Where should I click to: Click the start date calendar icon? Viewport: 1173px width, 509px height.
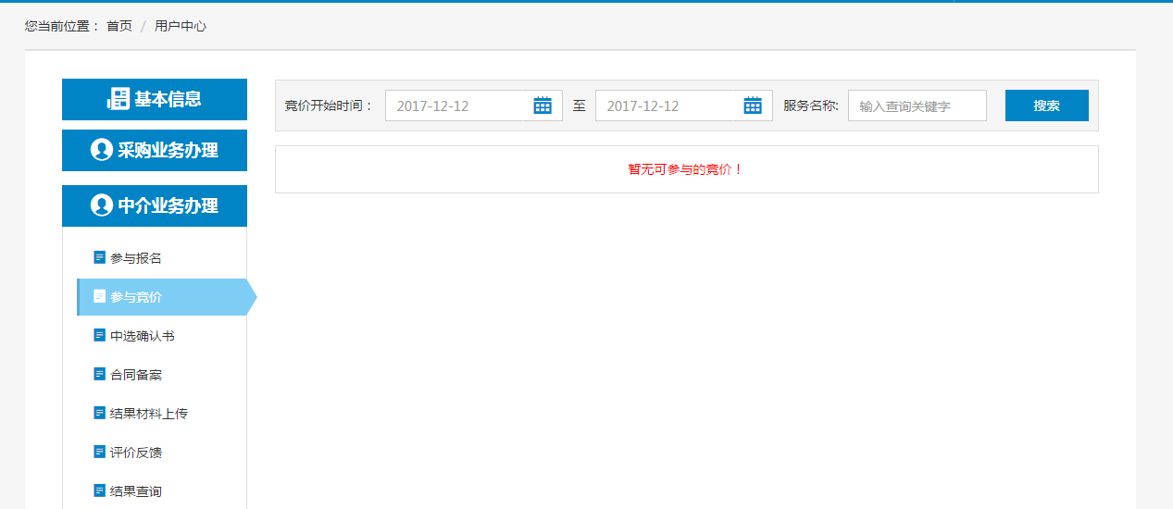click(543, 106)
